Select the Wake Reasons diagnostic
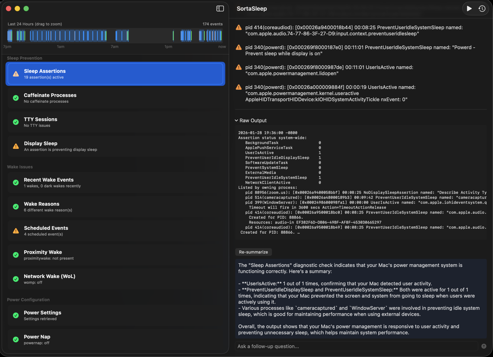The width and height of the screenshot is (493, 357). tap(115, 206)
